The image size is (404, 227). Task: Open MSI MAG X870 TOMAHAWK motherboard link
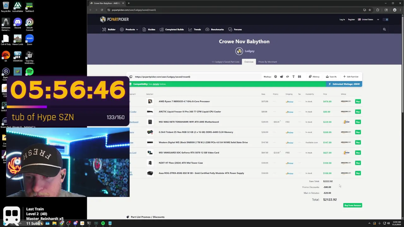pos(189,122)
